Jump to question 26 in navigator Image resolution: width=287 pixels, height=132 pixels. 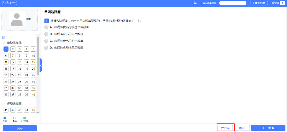[x=6, y=82]
